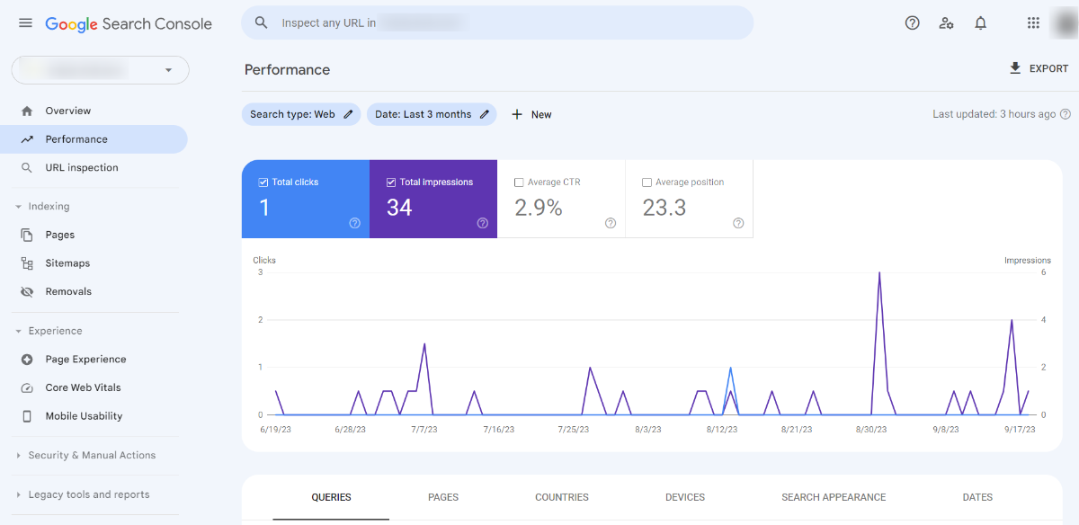The width and height of the screenshot is (1079, 525).
Task: Switch to the Countries tab
Action: coord(561,497)
